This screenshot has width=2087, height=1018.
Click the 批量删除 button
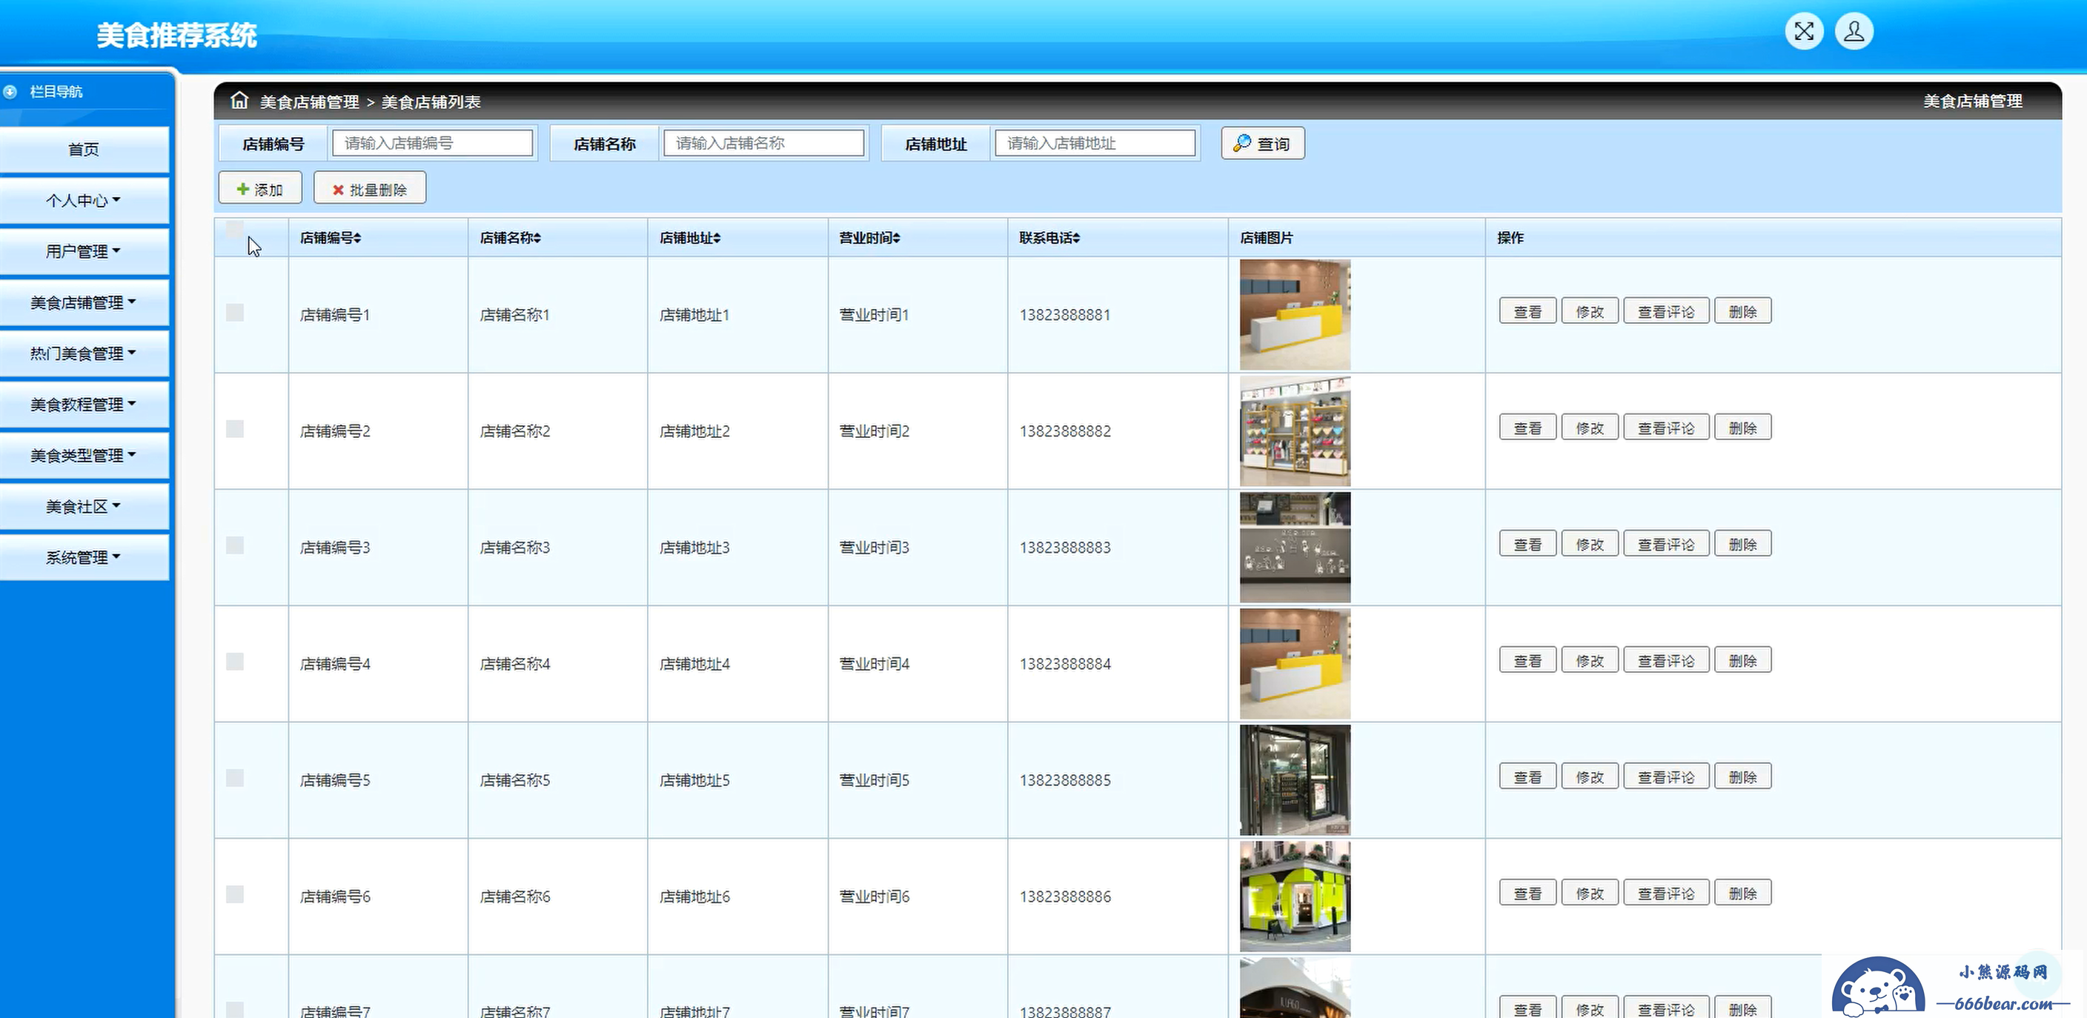369,189
